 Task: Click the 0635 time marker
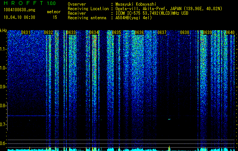click(x=117, y=32)
